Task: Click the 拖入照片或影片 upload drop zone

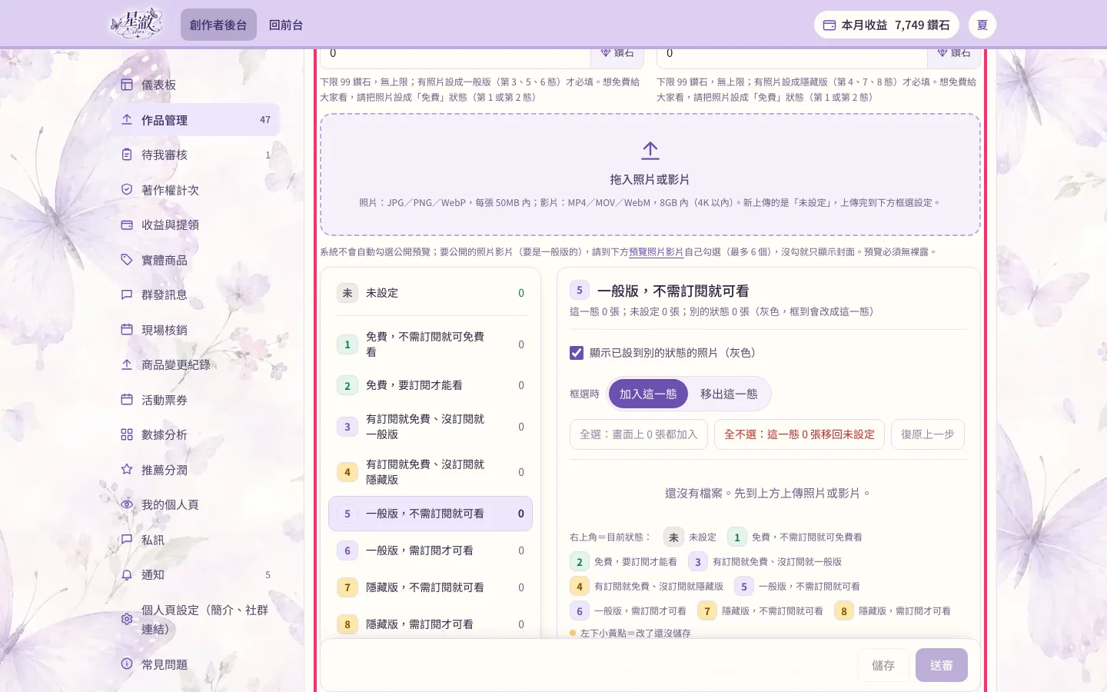Action: 650,175
